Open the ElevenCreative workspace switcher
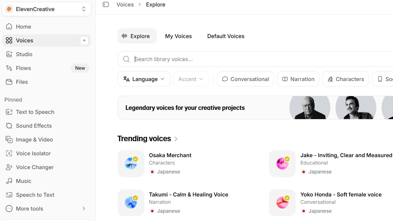The width and height of the screenshot is (393, 221). pos(46,9)
